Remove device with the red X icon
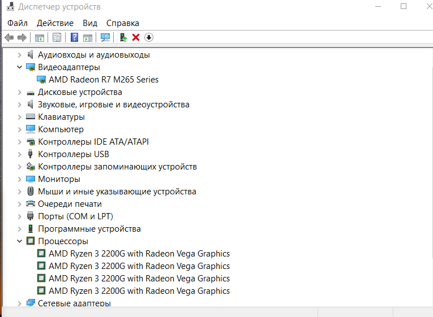The height and width of the screenshot is (317, 433). click(x=136, y=37)
